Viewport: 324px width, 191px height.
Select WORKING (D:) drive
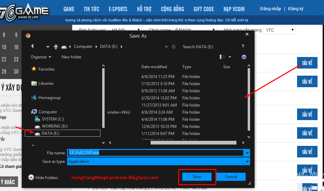coord(55,126)
